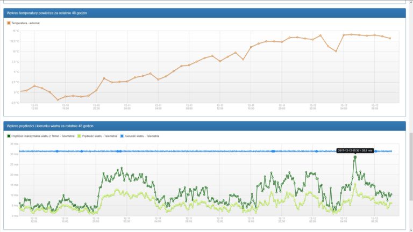The width and height of the screenshot is (413, 232).
Task: Click the black tooltip showing 28.6 m/s
Action: [x=355, y=150]
